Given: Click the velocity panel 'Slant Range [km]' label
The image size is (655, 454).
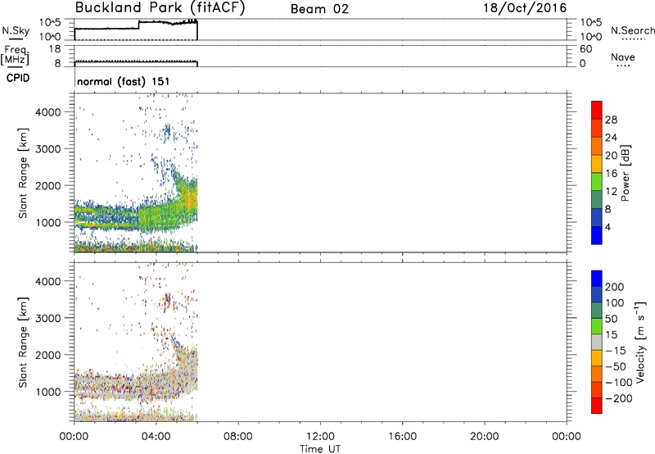Looking at the screenshot, I should 23,343.
